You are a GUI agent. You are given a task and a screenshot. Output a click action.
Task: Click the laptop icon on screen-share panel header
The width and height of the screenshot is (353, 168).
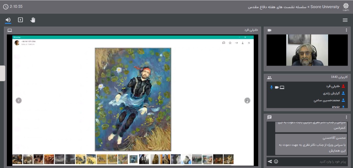(x=9, y=30)
